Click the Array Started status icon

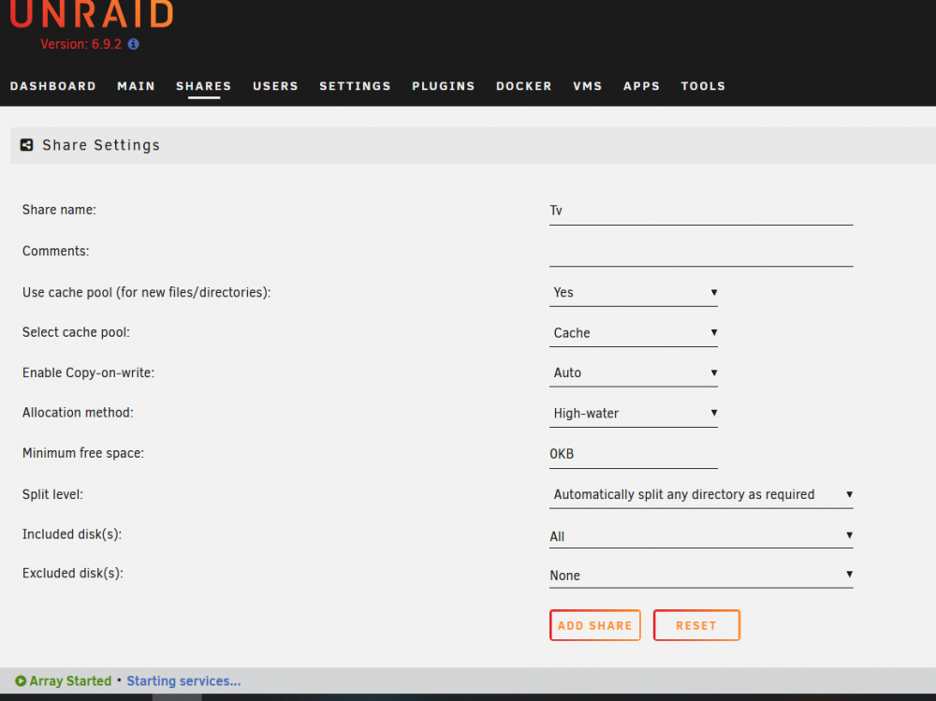(21, 680)
